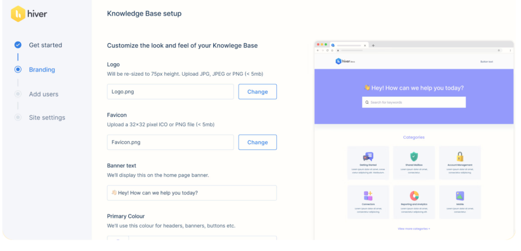Screen dimensions: 521x251
Task: Open the Branding step
Action: 42,70
